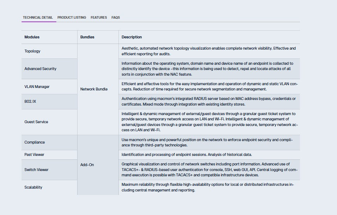
Task: Select the Guest Service module cell
Action: coord(36,122)
